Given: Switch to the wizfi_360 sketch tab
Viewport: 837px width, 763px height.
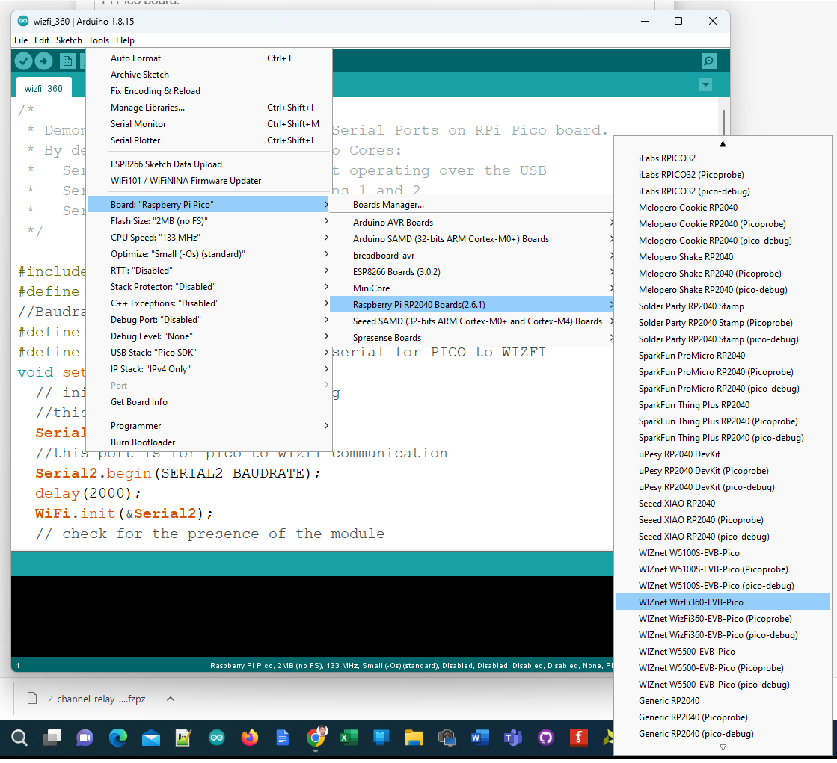Looking at the screenshot, I should [43, 88].
